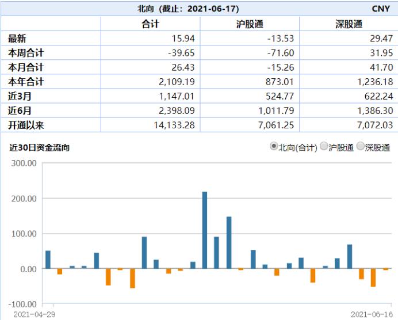The image size is (398, 320).
Task: Click the 2021-04-29 axis date label
Action: point(35,314)
